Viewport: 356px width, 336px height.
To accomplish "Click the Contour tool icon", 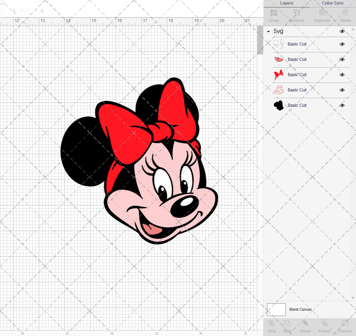I will point(345,323).
